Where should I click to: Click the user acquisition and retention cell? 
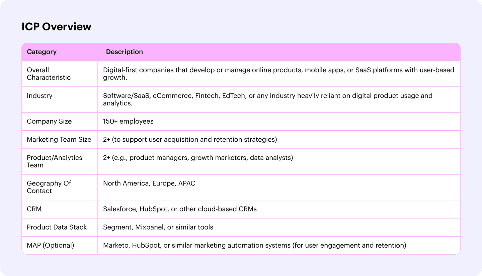190,139
